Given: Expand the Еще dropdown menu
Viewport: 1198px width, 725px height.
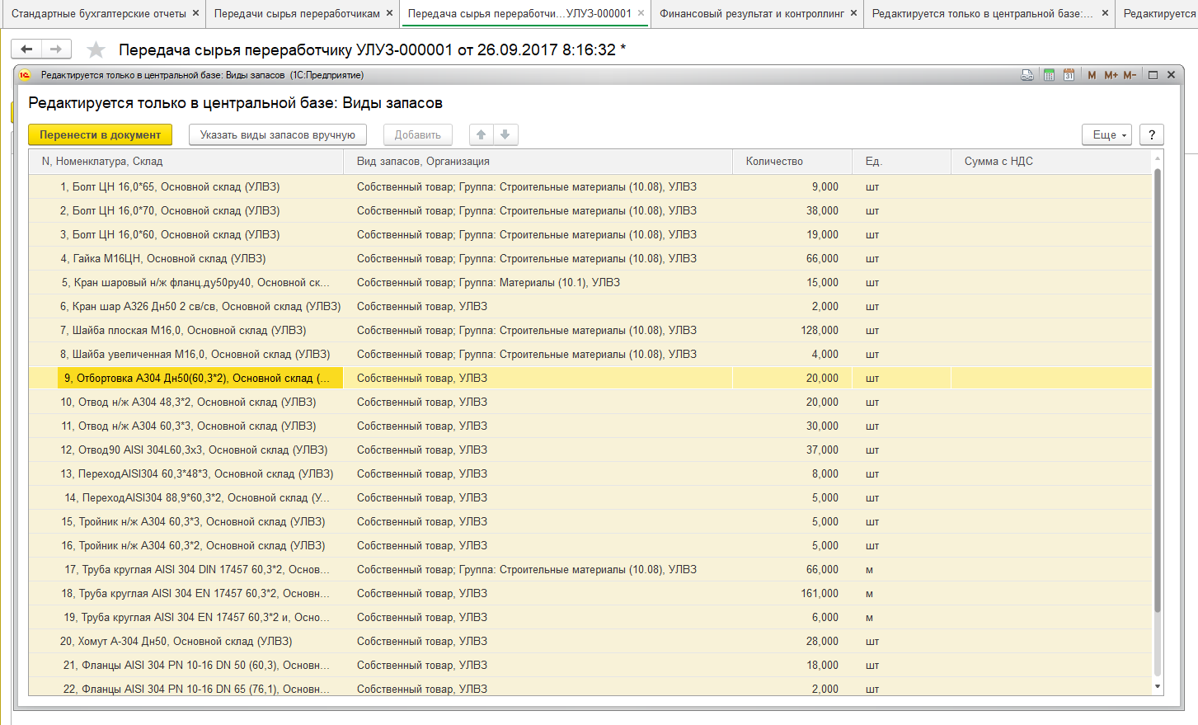Looking at the screenshot, I should 1106,134.
